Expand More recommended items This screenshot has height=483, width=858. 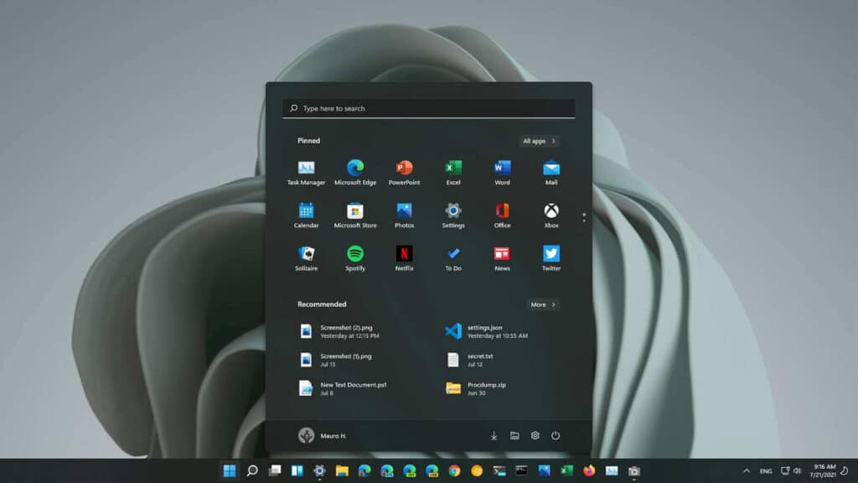(x=543, y=304)
